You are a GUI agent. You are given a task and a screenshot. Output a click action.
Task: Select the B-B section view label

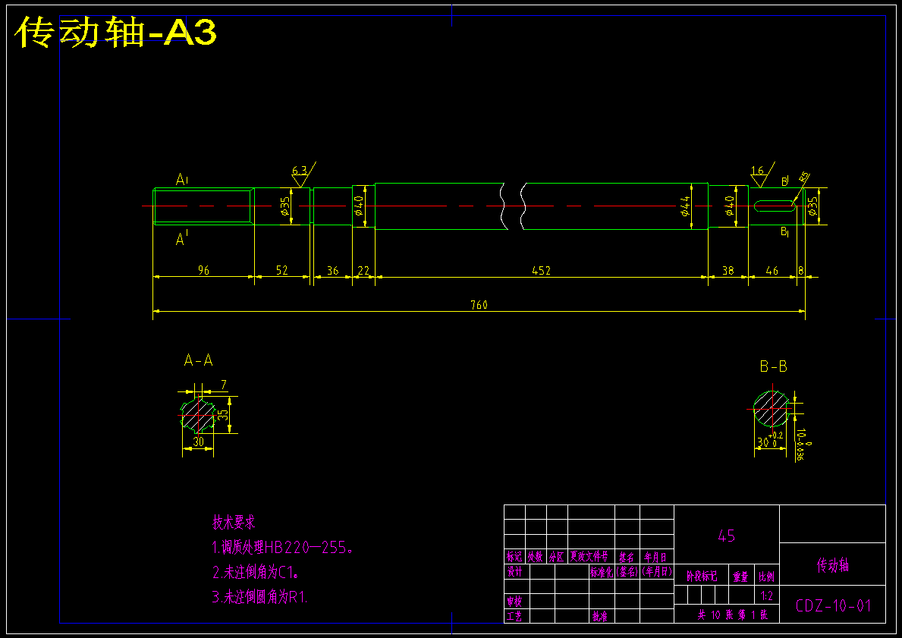(x=773, y=366)
